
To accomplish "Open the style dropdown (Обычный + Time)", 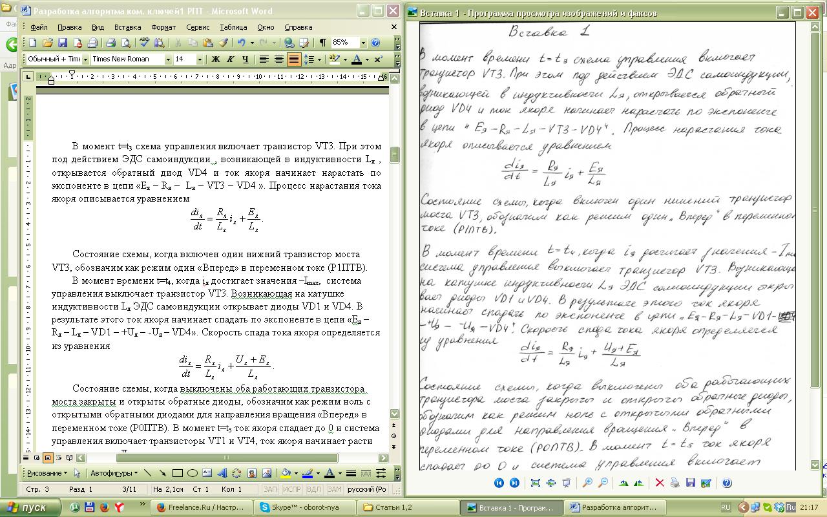I will (84, 59).
